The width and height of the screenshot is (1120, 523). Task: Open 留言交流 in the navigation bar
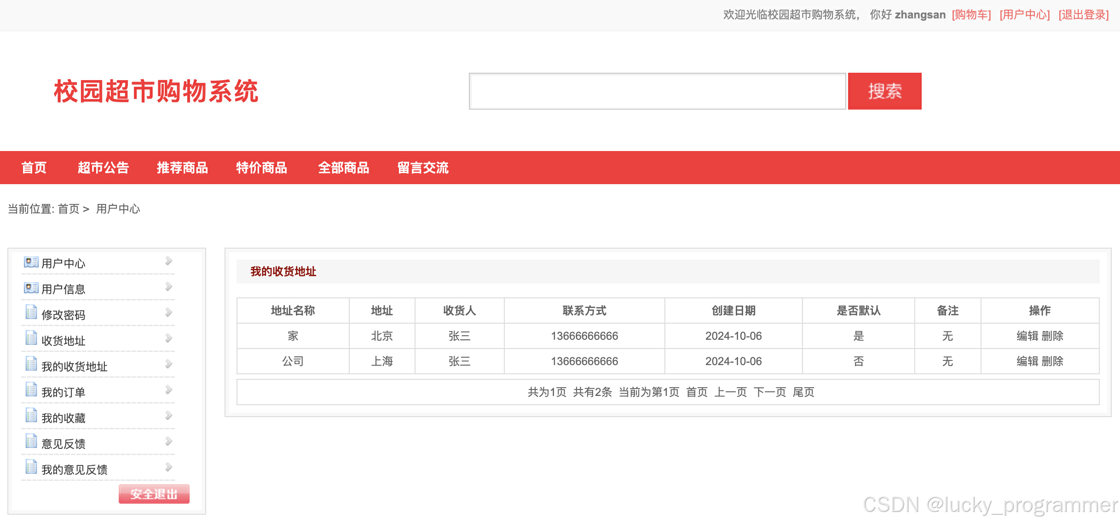[x=422, y=168]
